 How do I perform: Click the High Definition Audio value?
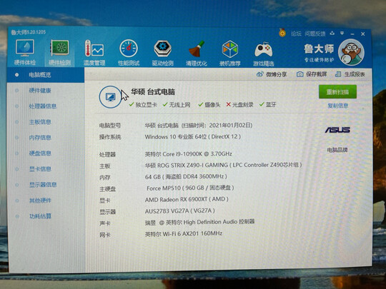coord(199,222)
